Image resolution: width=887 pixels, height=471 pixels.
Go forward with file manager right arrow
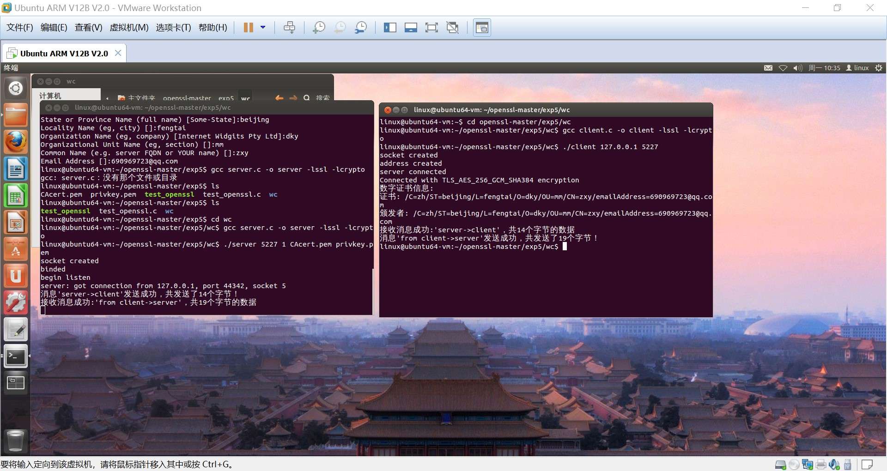pyautogui.click(x=293, y=97)
